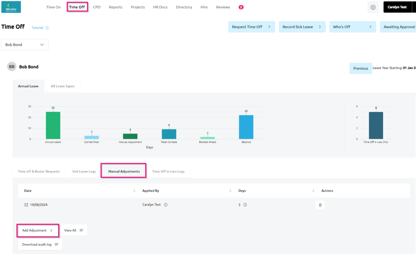Sort the table by Days column
416x254 pixels.
(x=313, y=191)
